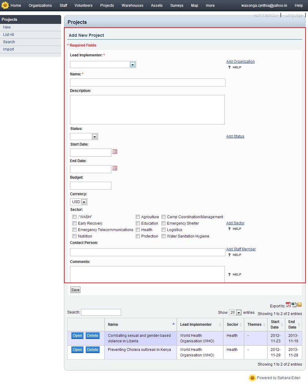Click the RSS feed export icon
This screenshot has height=384, width=308.
299,305
